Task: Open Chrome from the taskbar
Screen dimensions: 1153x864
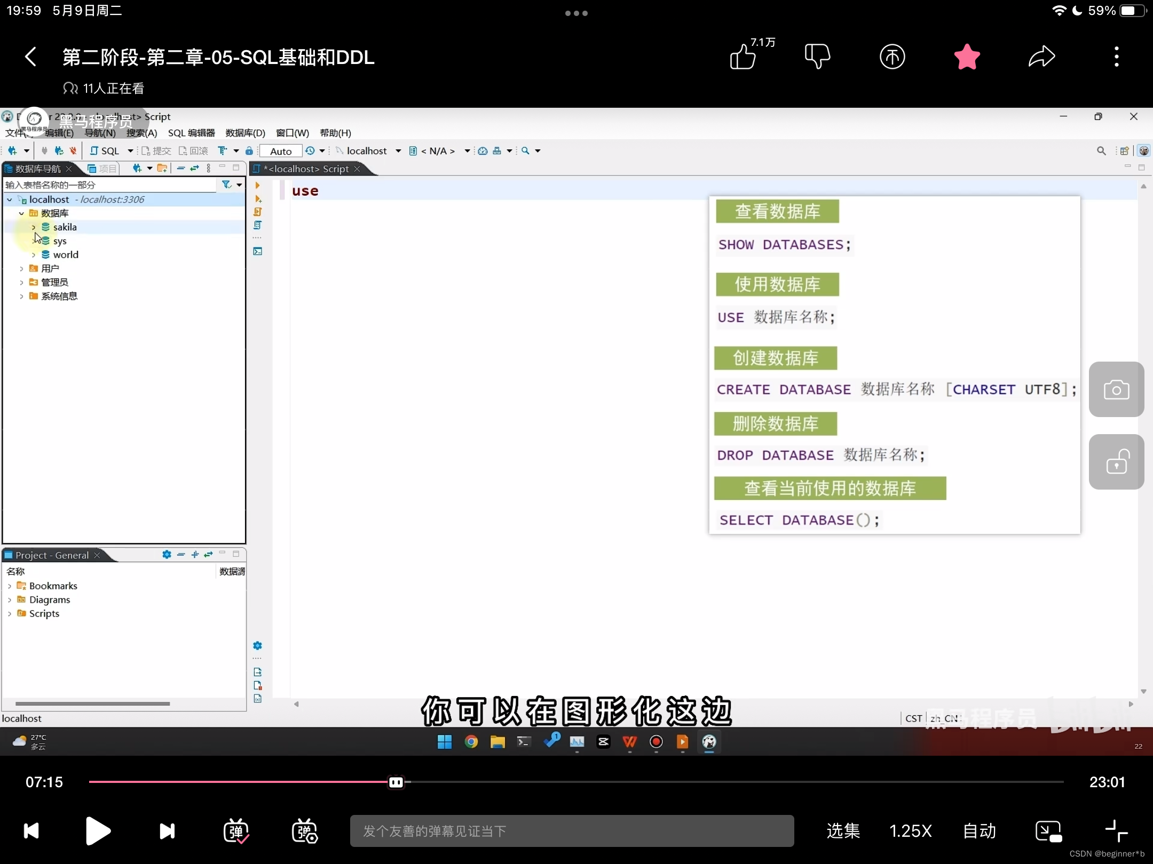Action: [x=471, y=742]
